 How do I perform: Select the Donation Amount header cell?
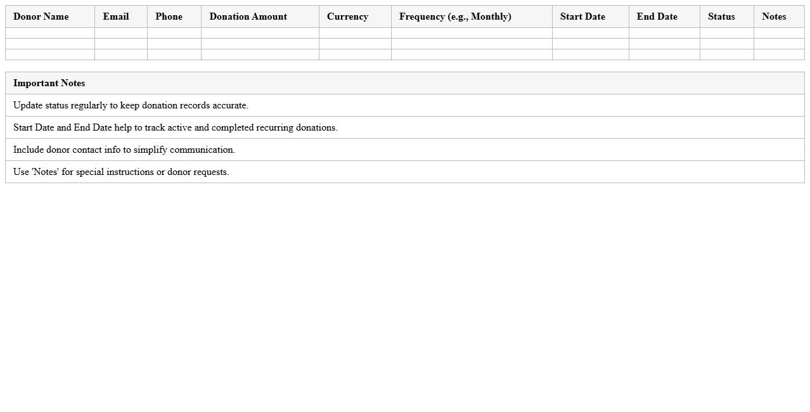pos(248,16)
